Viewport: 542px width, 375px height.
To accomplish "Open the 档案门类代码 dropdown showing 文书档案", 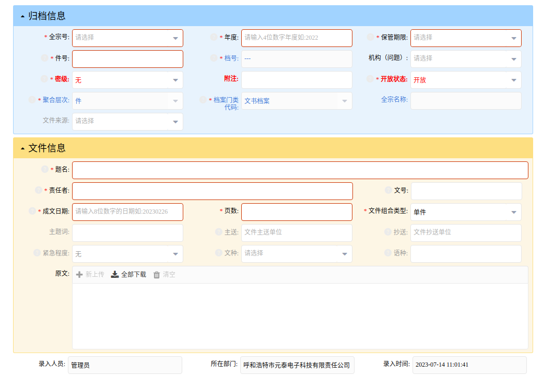I will click(297, 101).
